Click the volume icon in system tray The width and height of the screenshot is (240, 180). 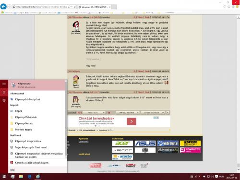point(212,177)
